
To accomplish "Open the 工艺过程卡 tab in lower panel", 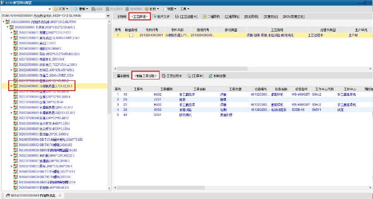I will (172, 76).
